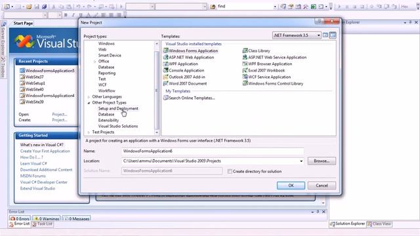The image size is (420, 236).
Task: Pick ASP.NET Web Service Application template
Action: pos(274,57)
